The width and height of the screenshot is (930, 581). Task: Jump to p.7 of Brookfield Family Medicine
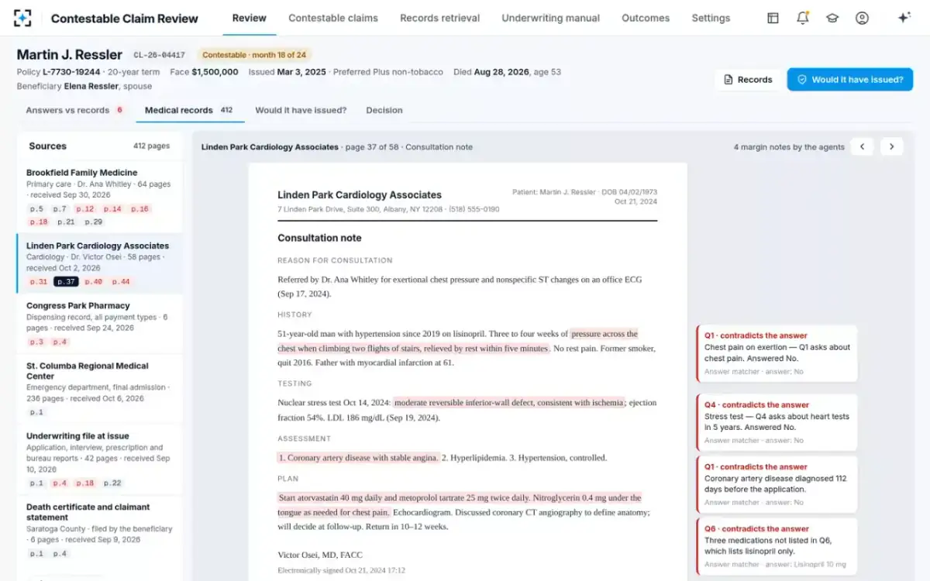point(60,209)
